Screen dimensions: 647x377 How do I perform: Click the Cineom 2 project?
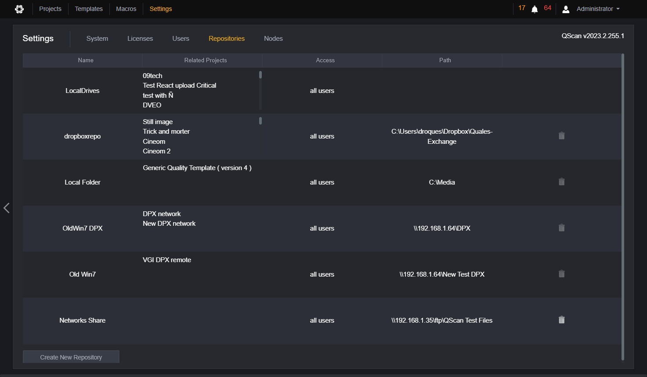[x=157, y=151]
